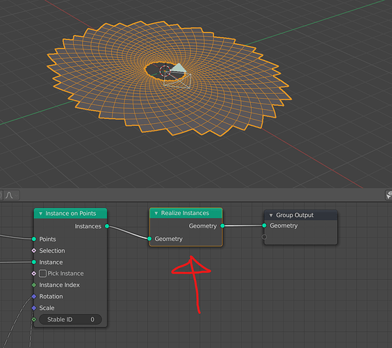Click the Rotation input socket

[x=34, y=296]
